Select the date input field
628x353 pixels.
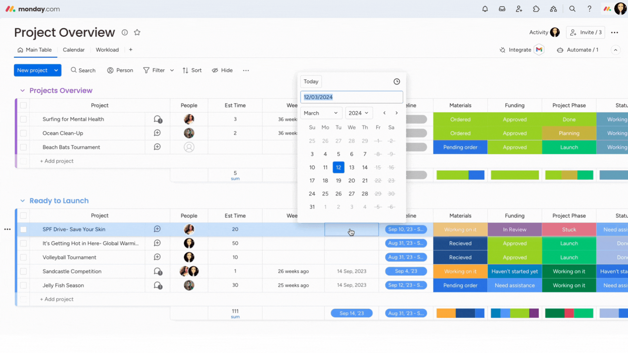352,97
